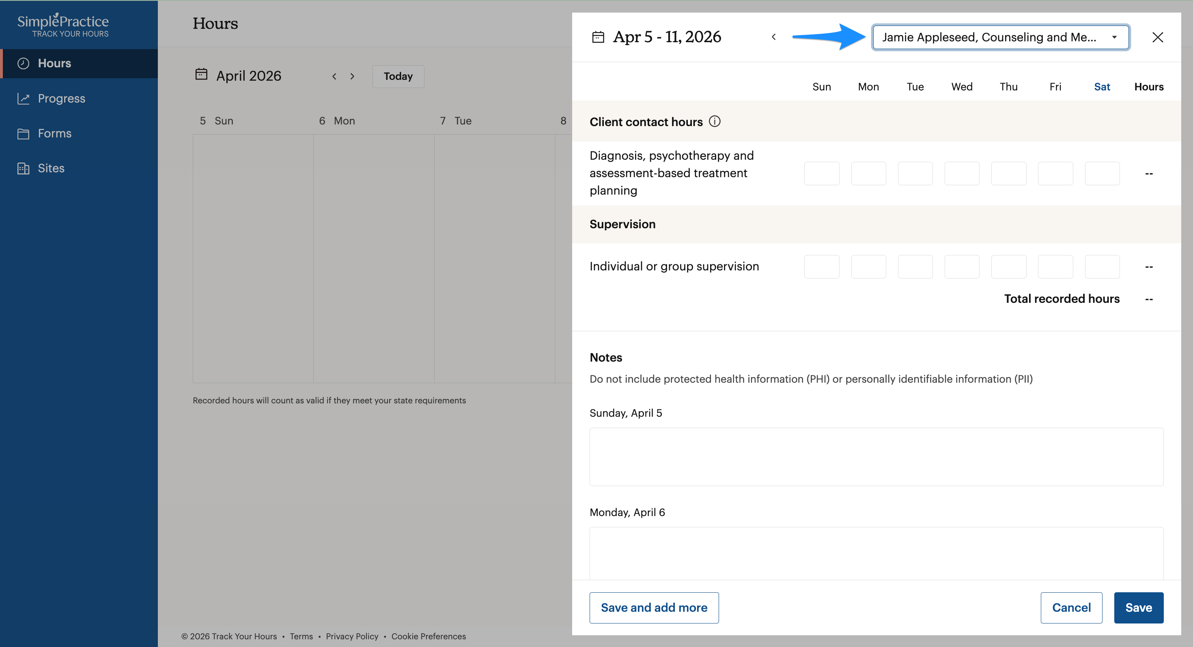The width and height of the screenshot is (1193, 647).
Task: Click the 'Total recorded hours' label
Action: tap(1062, 298)
